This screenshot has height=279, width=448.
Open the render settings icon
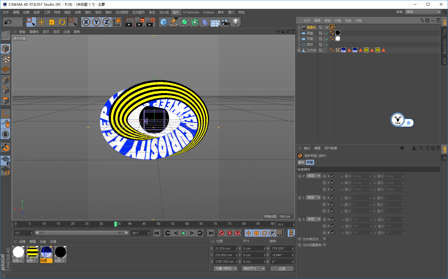coord(150,22)
